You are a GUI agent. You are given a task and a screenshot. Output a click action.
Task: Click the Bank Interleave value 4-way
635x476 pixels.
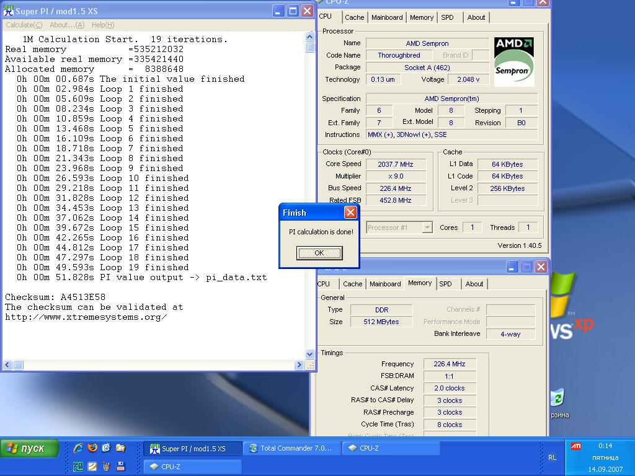click(x=510, y=334)
